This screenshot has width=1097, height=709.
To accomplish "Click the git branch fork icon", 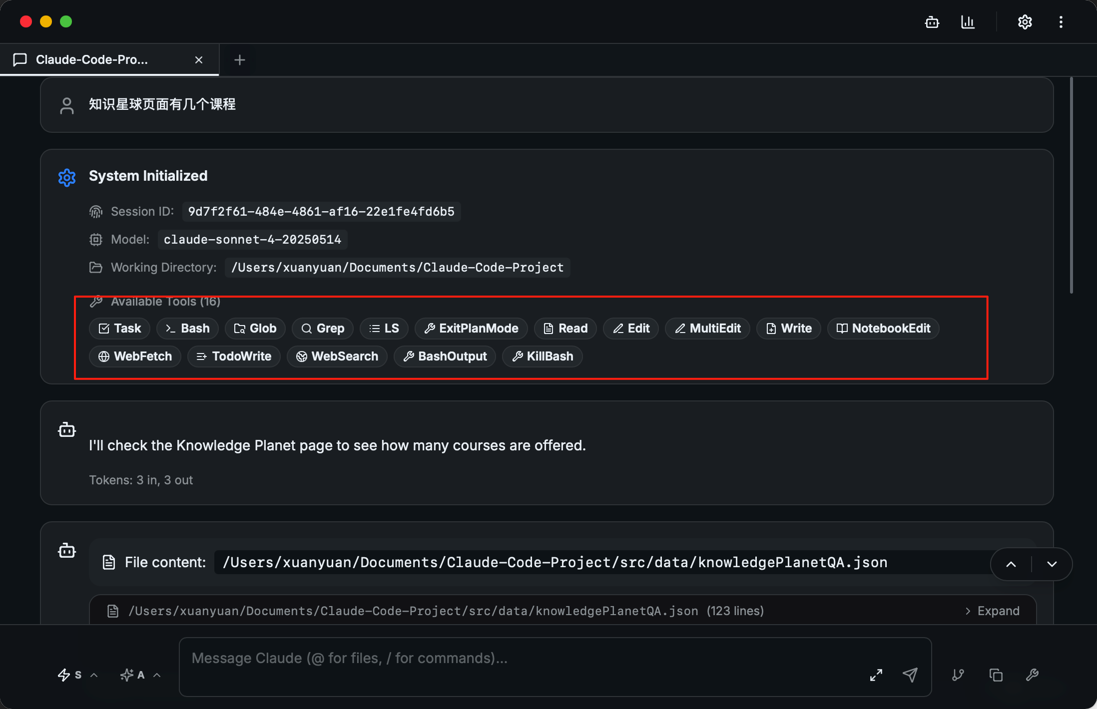I will pyautogui.click(x=958, y=675).
